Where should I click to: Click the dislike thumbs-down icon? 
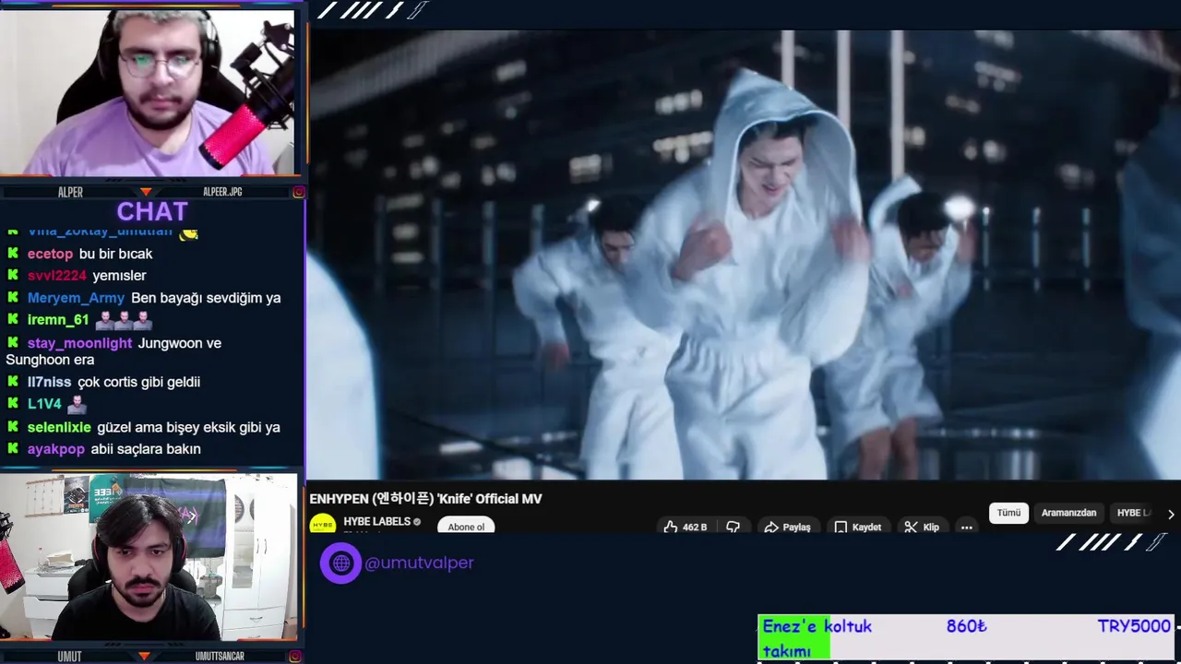(734, 527)
